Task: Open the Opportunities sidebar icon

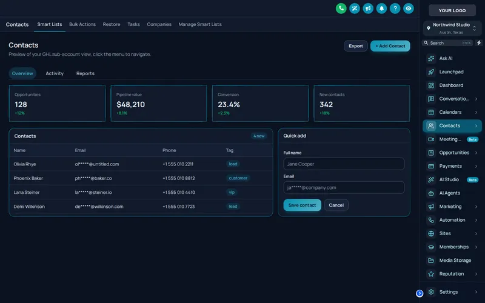Action: [x=431, y=153]
